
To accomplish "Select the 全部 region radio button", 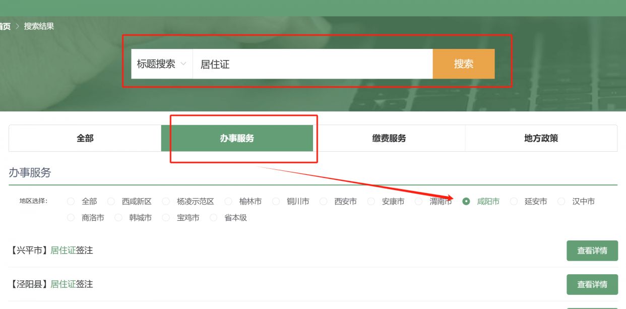I will [x=71, y=202].
